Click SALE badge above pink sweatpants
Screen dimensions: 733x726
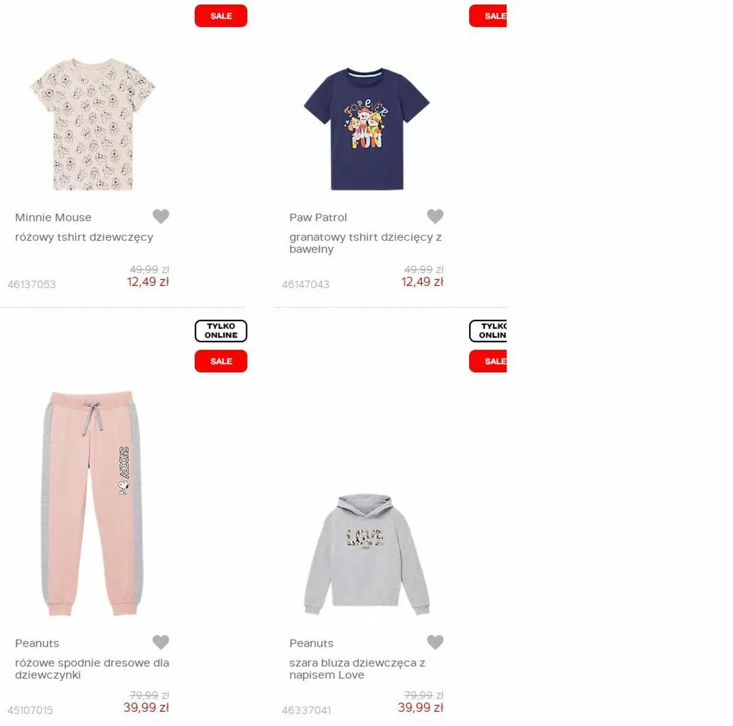221,361
